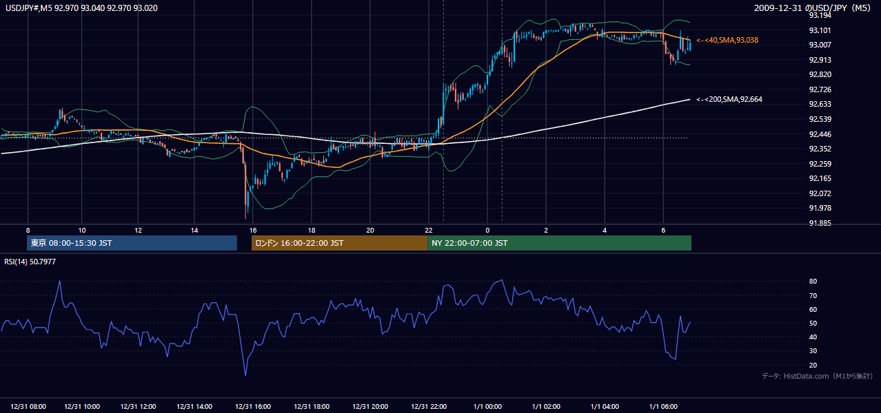The height and width of the screenshot is (413, 881).
Task: Click price axis value 92.259
Action: point(820,164)
